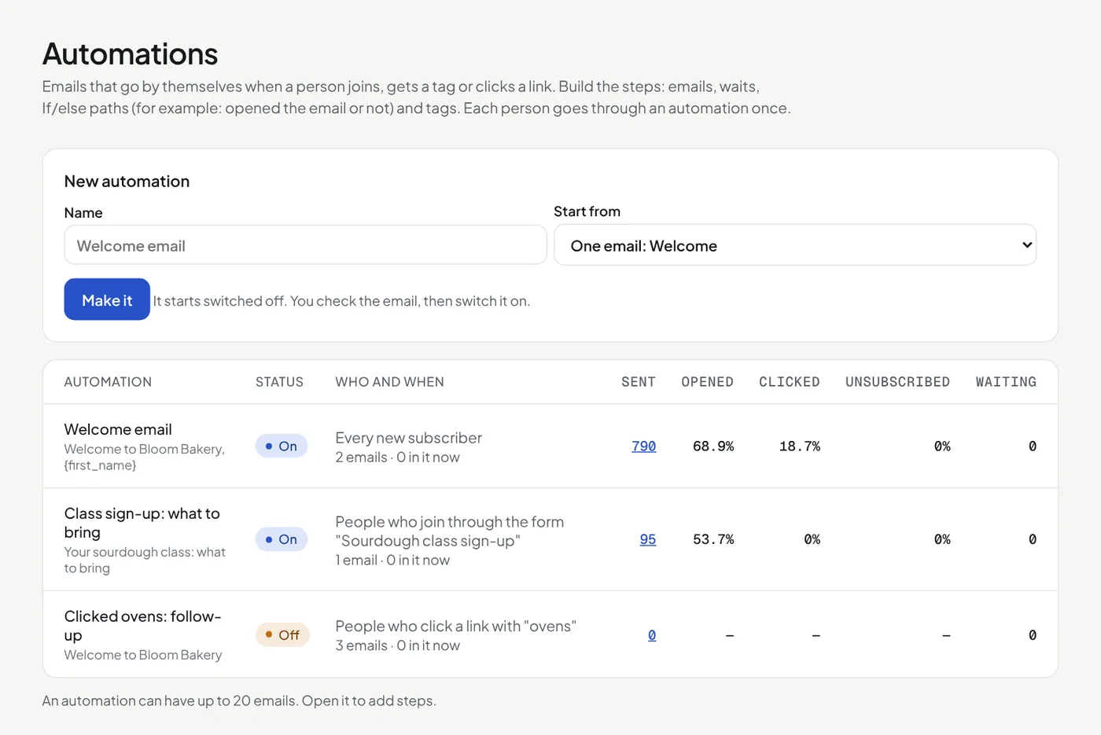Click the Automations page heading

(x=130, y=53)
